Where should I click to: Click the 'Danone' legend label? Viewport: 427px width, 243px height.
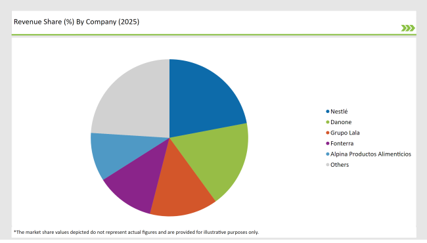tap(341, 122)
